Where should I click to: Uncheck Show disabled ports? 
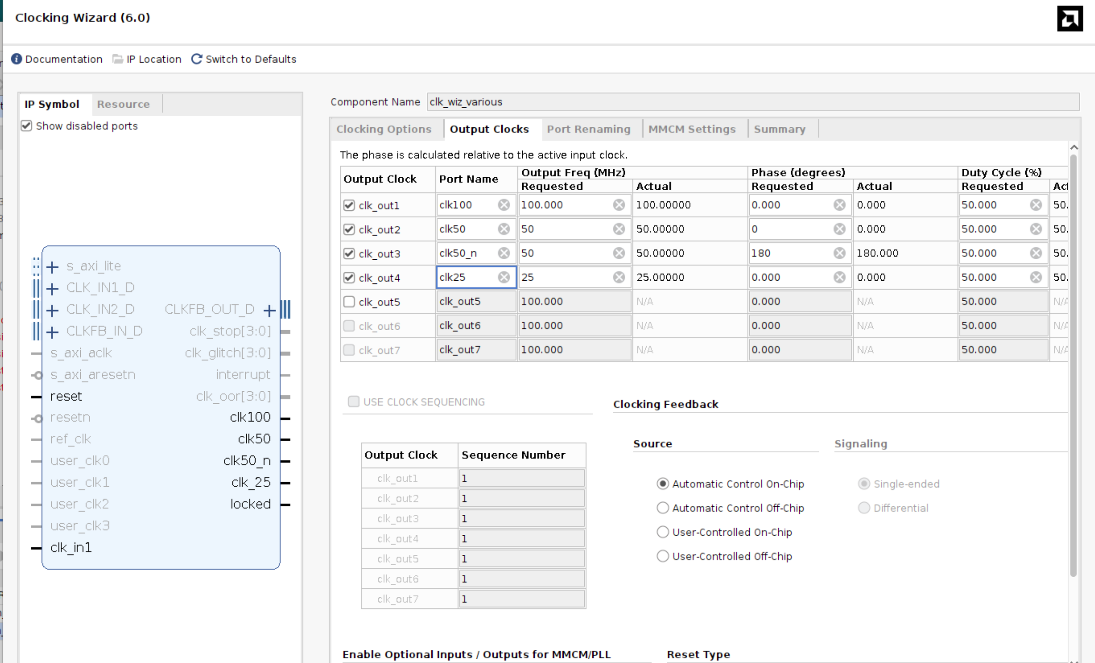[x=26, y=126]
